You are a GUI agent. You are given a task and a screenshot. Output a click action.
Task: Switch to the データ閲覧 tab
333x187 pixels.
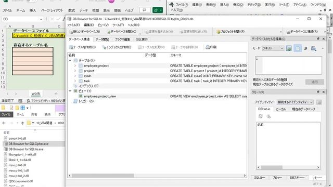pos(102,39)
